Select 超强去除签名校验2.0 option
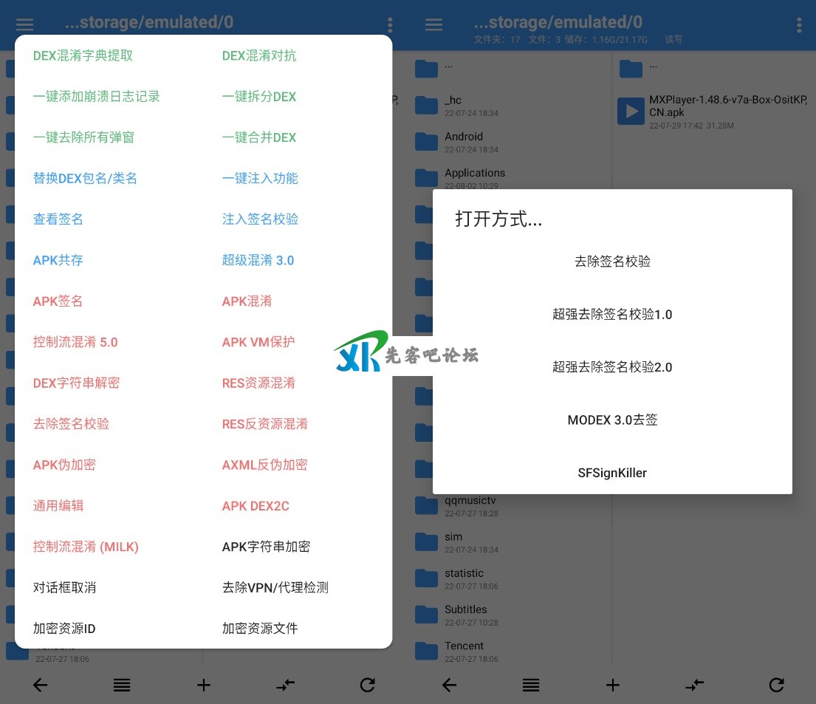Screen dimensions: 816x704 [x=612, y=367]
